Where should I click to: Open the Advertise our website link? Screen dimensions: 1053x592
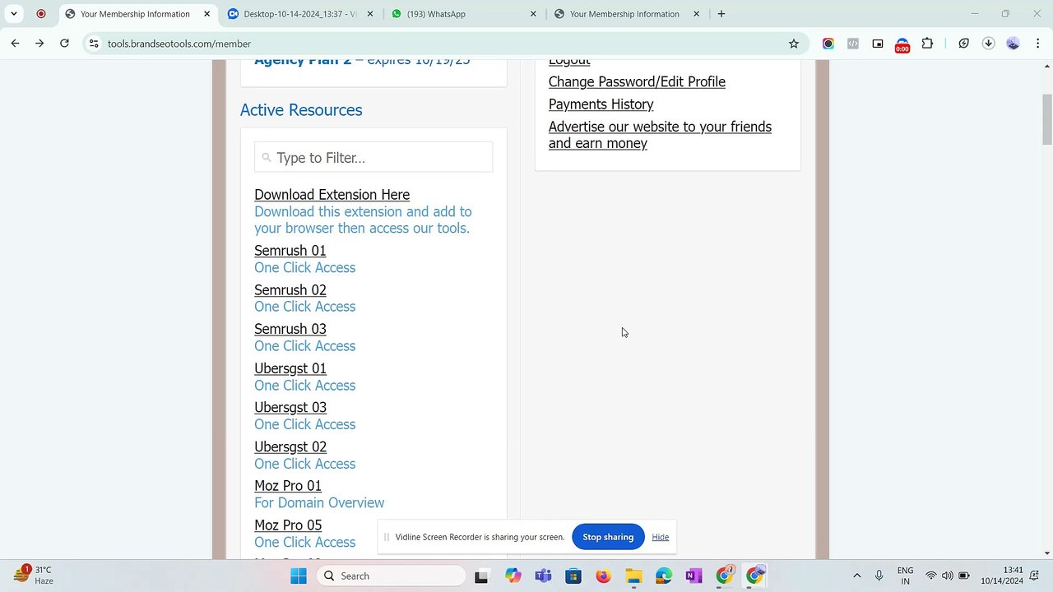(x=660, y=135)
